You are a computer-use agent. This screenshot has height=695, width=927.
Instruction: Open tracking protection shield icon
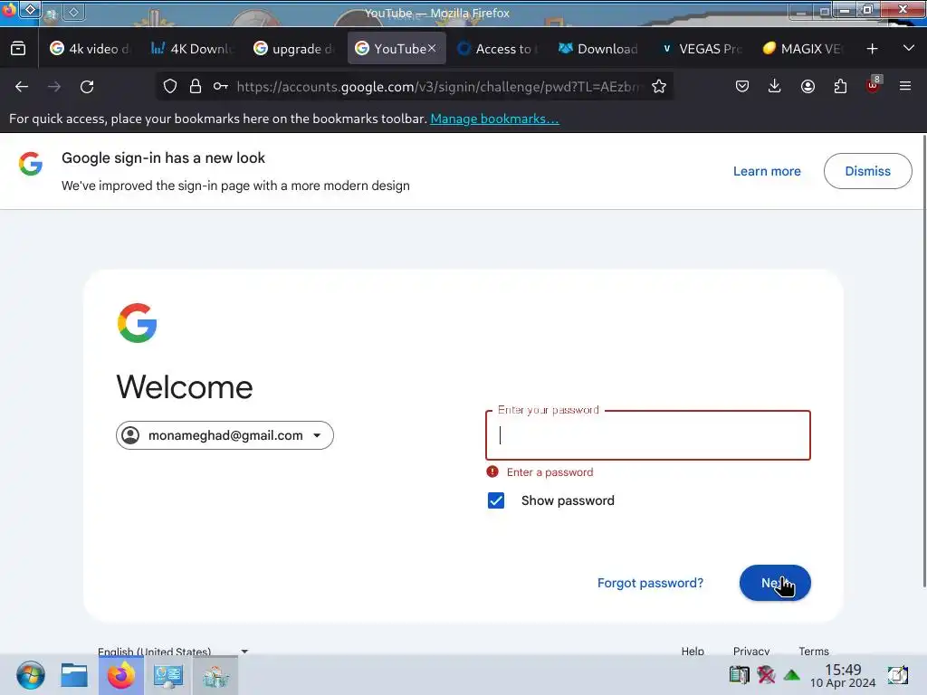pyautogui.click(x=170, y=86)
